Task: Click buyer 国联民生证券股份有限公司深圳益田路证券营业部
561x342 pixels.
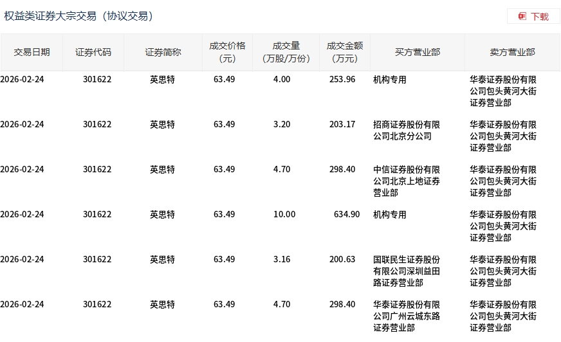Action: pos(407,271)
